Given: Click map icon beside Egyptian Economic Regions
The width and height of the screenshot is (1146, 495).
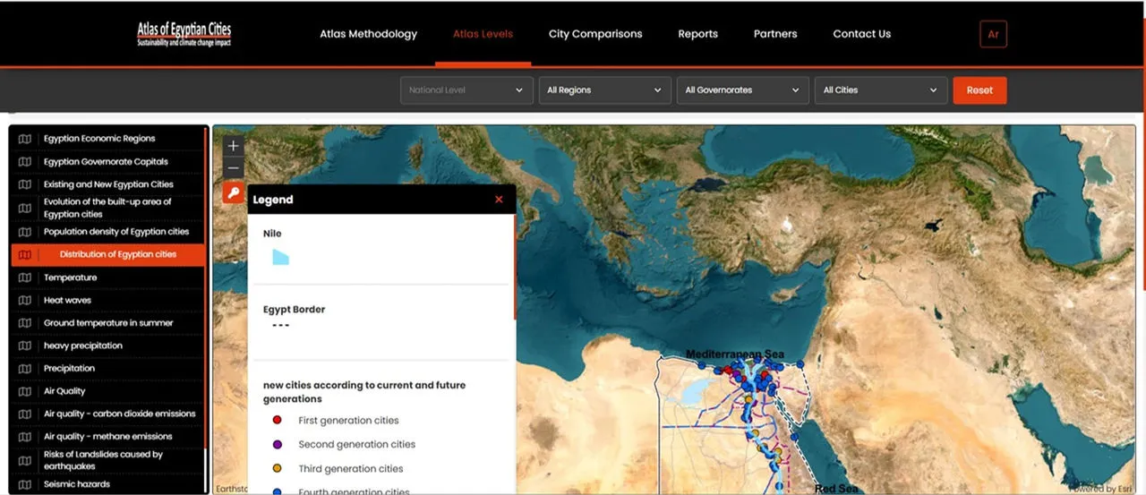Looking at the screenshot, I should [x=25, y=139].
